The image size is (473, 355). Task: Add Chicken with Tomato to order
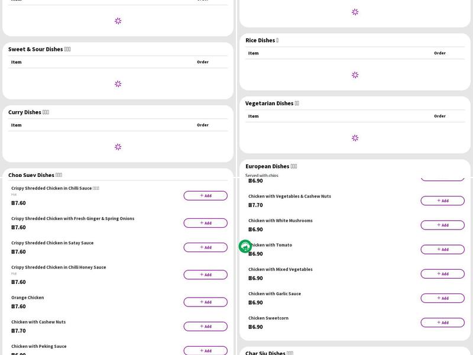442,249
